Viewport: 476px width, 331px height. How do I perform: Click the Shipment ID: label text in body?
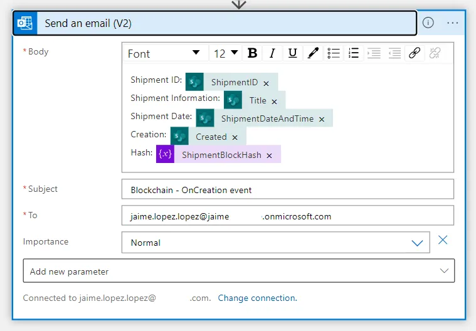156,80
